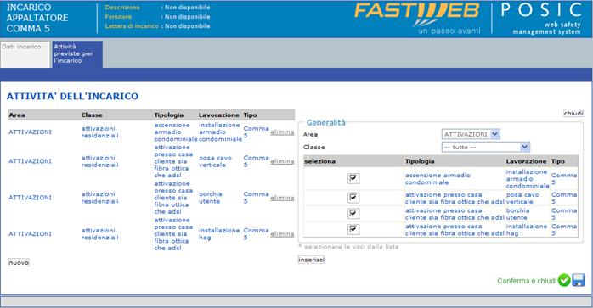Open the Classe dropdown showing tutte

(486, 147)
